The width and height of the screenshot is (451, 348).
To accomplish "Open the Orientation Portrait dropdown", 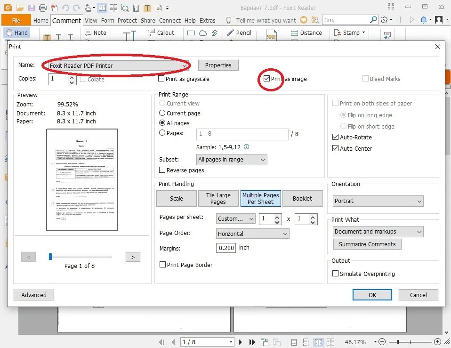I will coord(378,201).
